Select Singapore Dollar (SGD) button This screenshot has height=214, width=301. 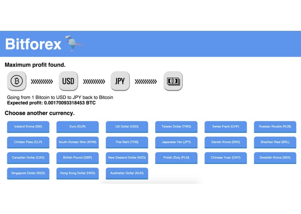tap(28, 173)
